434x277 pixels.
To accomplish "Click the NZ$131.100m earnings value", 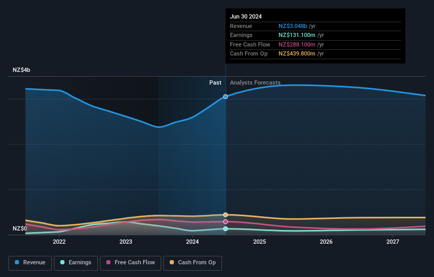I will [x=297, y=35].
